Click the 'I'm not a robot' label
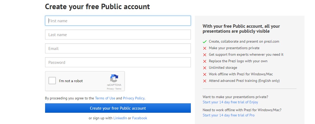Image resolution: width=315 pixels, height=124 pixels. (x=71, y=81)
